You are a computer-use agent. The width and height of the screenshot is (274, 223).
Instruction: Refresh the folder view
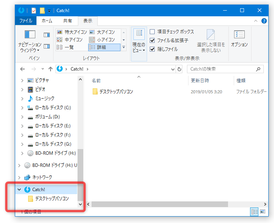tap(179, 69)
